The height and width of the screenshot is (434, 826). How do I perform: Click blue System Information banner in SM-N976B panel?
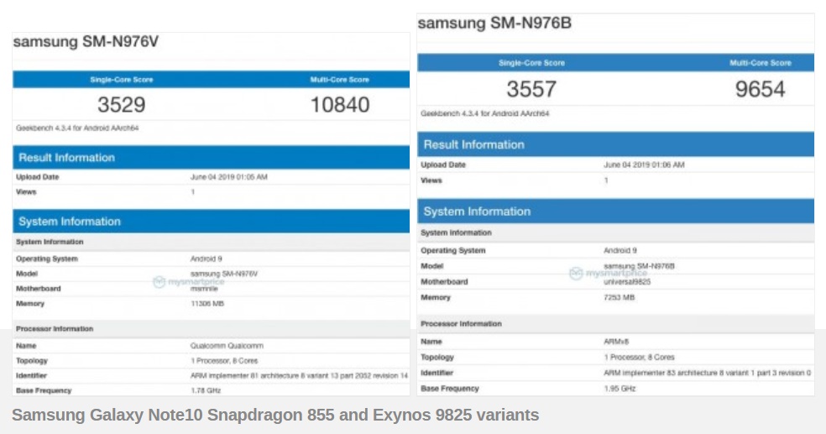point(615,212)
